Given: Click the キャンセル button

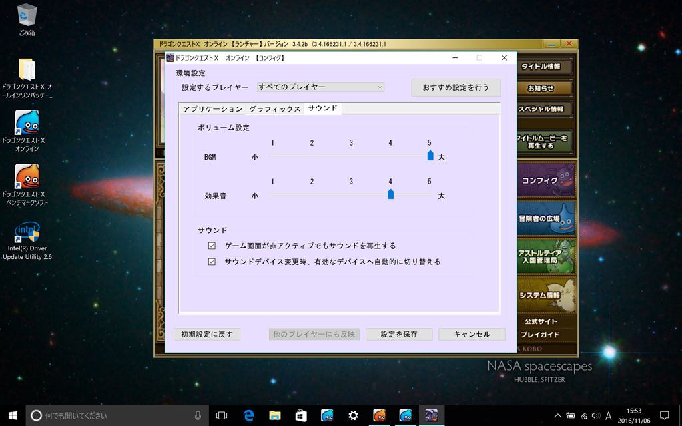Looking at the screenshot, I should (x=472, y=334).
